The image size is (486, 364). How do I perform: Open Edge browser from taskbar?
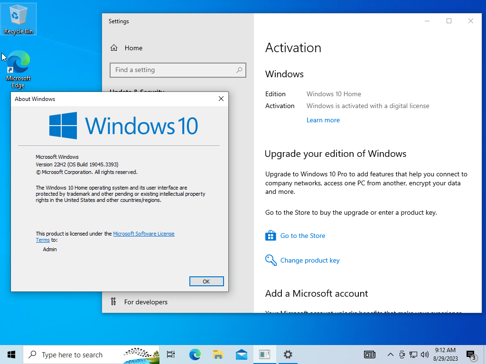(x=195, y=355)
